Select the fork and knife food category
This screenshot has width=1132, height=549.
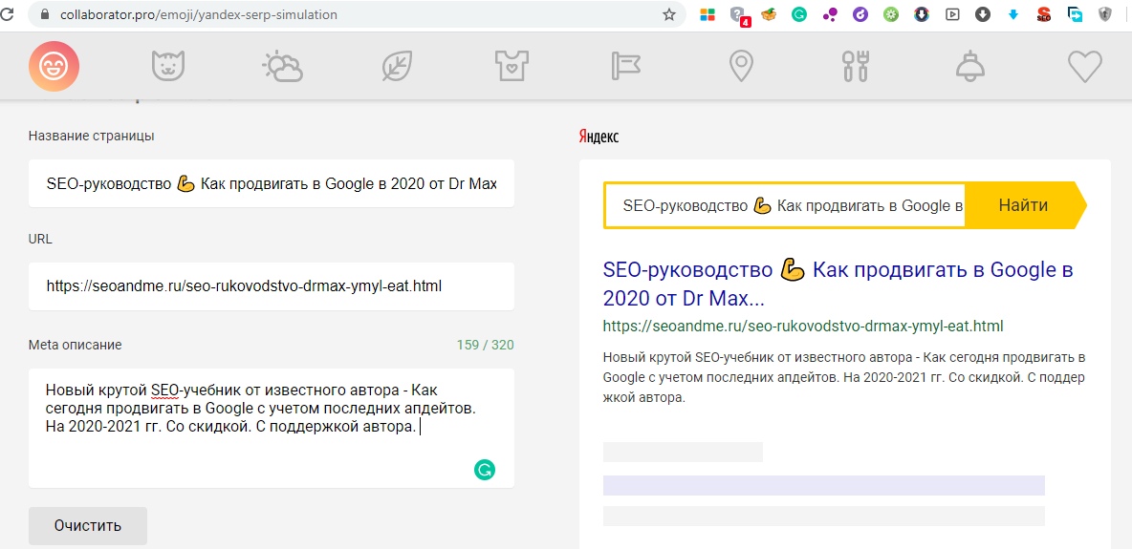[x=857, y=67]
